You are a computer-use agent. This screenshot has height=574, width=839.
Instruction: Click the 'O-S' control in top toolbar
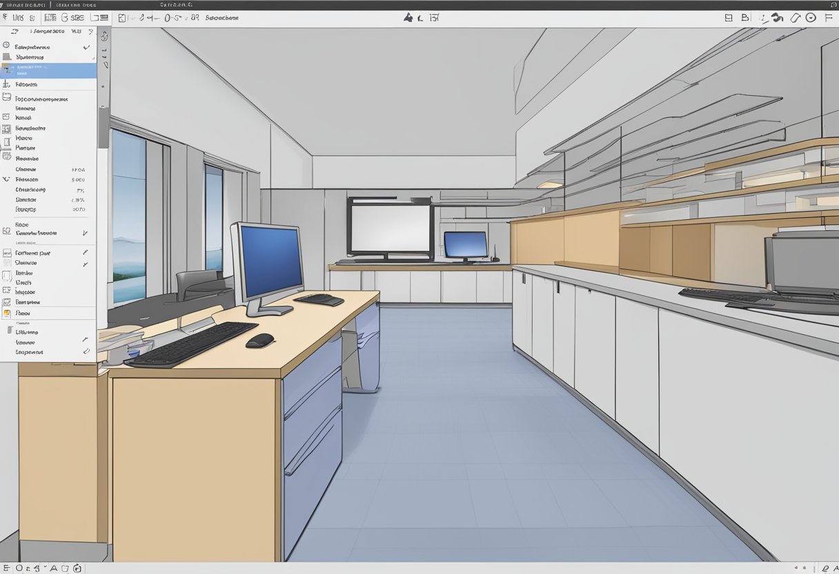[x=171, y=18]
